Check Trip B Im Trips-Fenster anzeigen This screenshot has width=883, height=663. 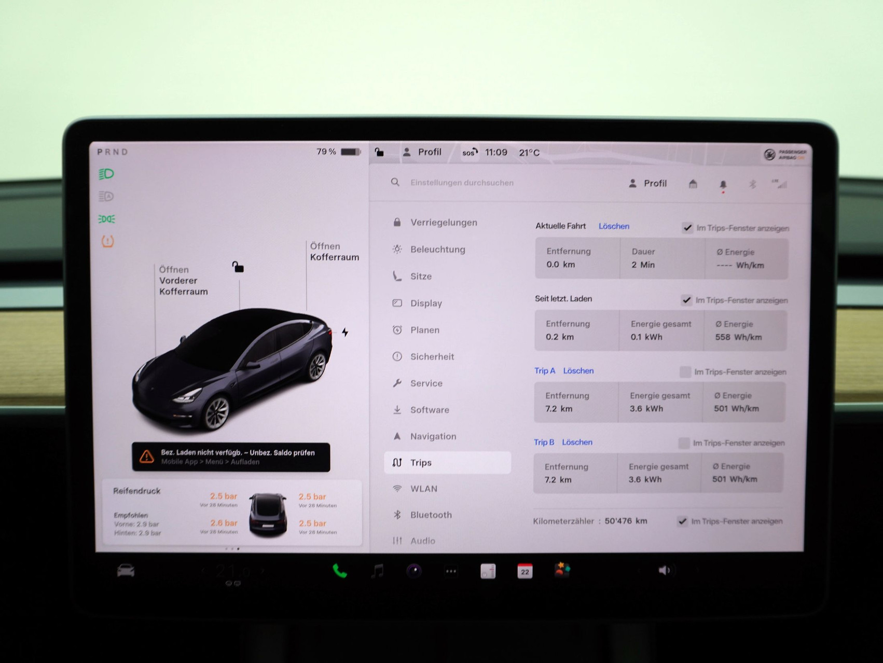(x=684, y=443)
